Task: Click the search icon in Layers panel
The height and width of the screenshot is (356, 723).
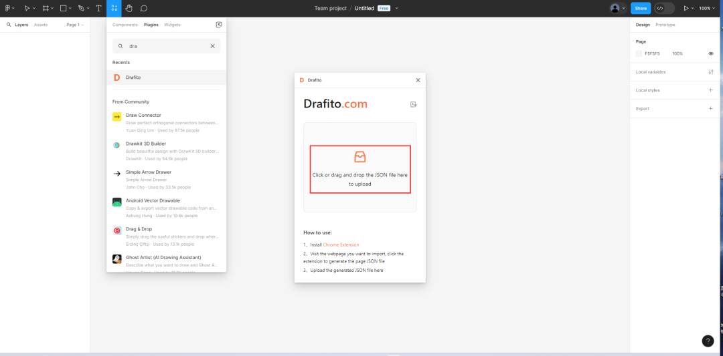Action: (x=9, y=25)
